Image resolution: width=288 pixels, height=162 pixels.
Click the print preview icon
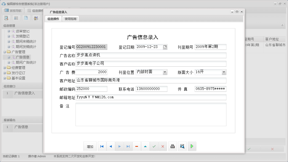click(x=182, y=146)
